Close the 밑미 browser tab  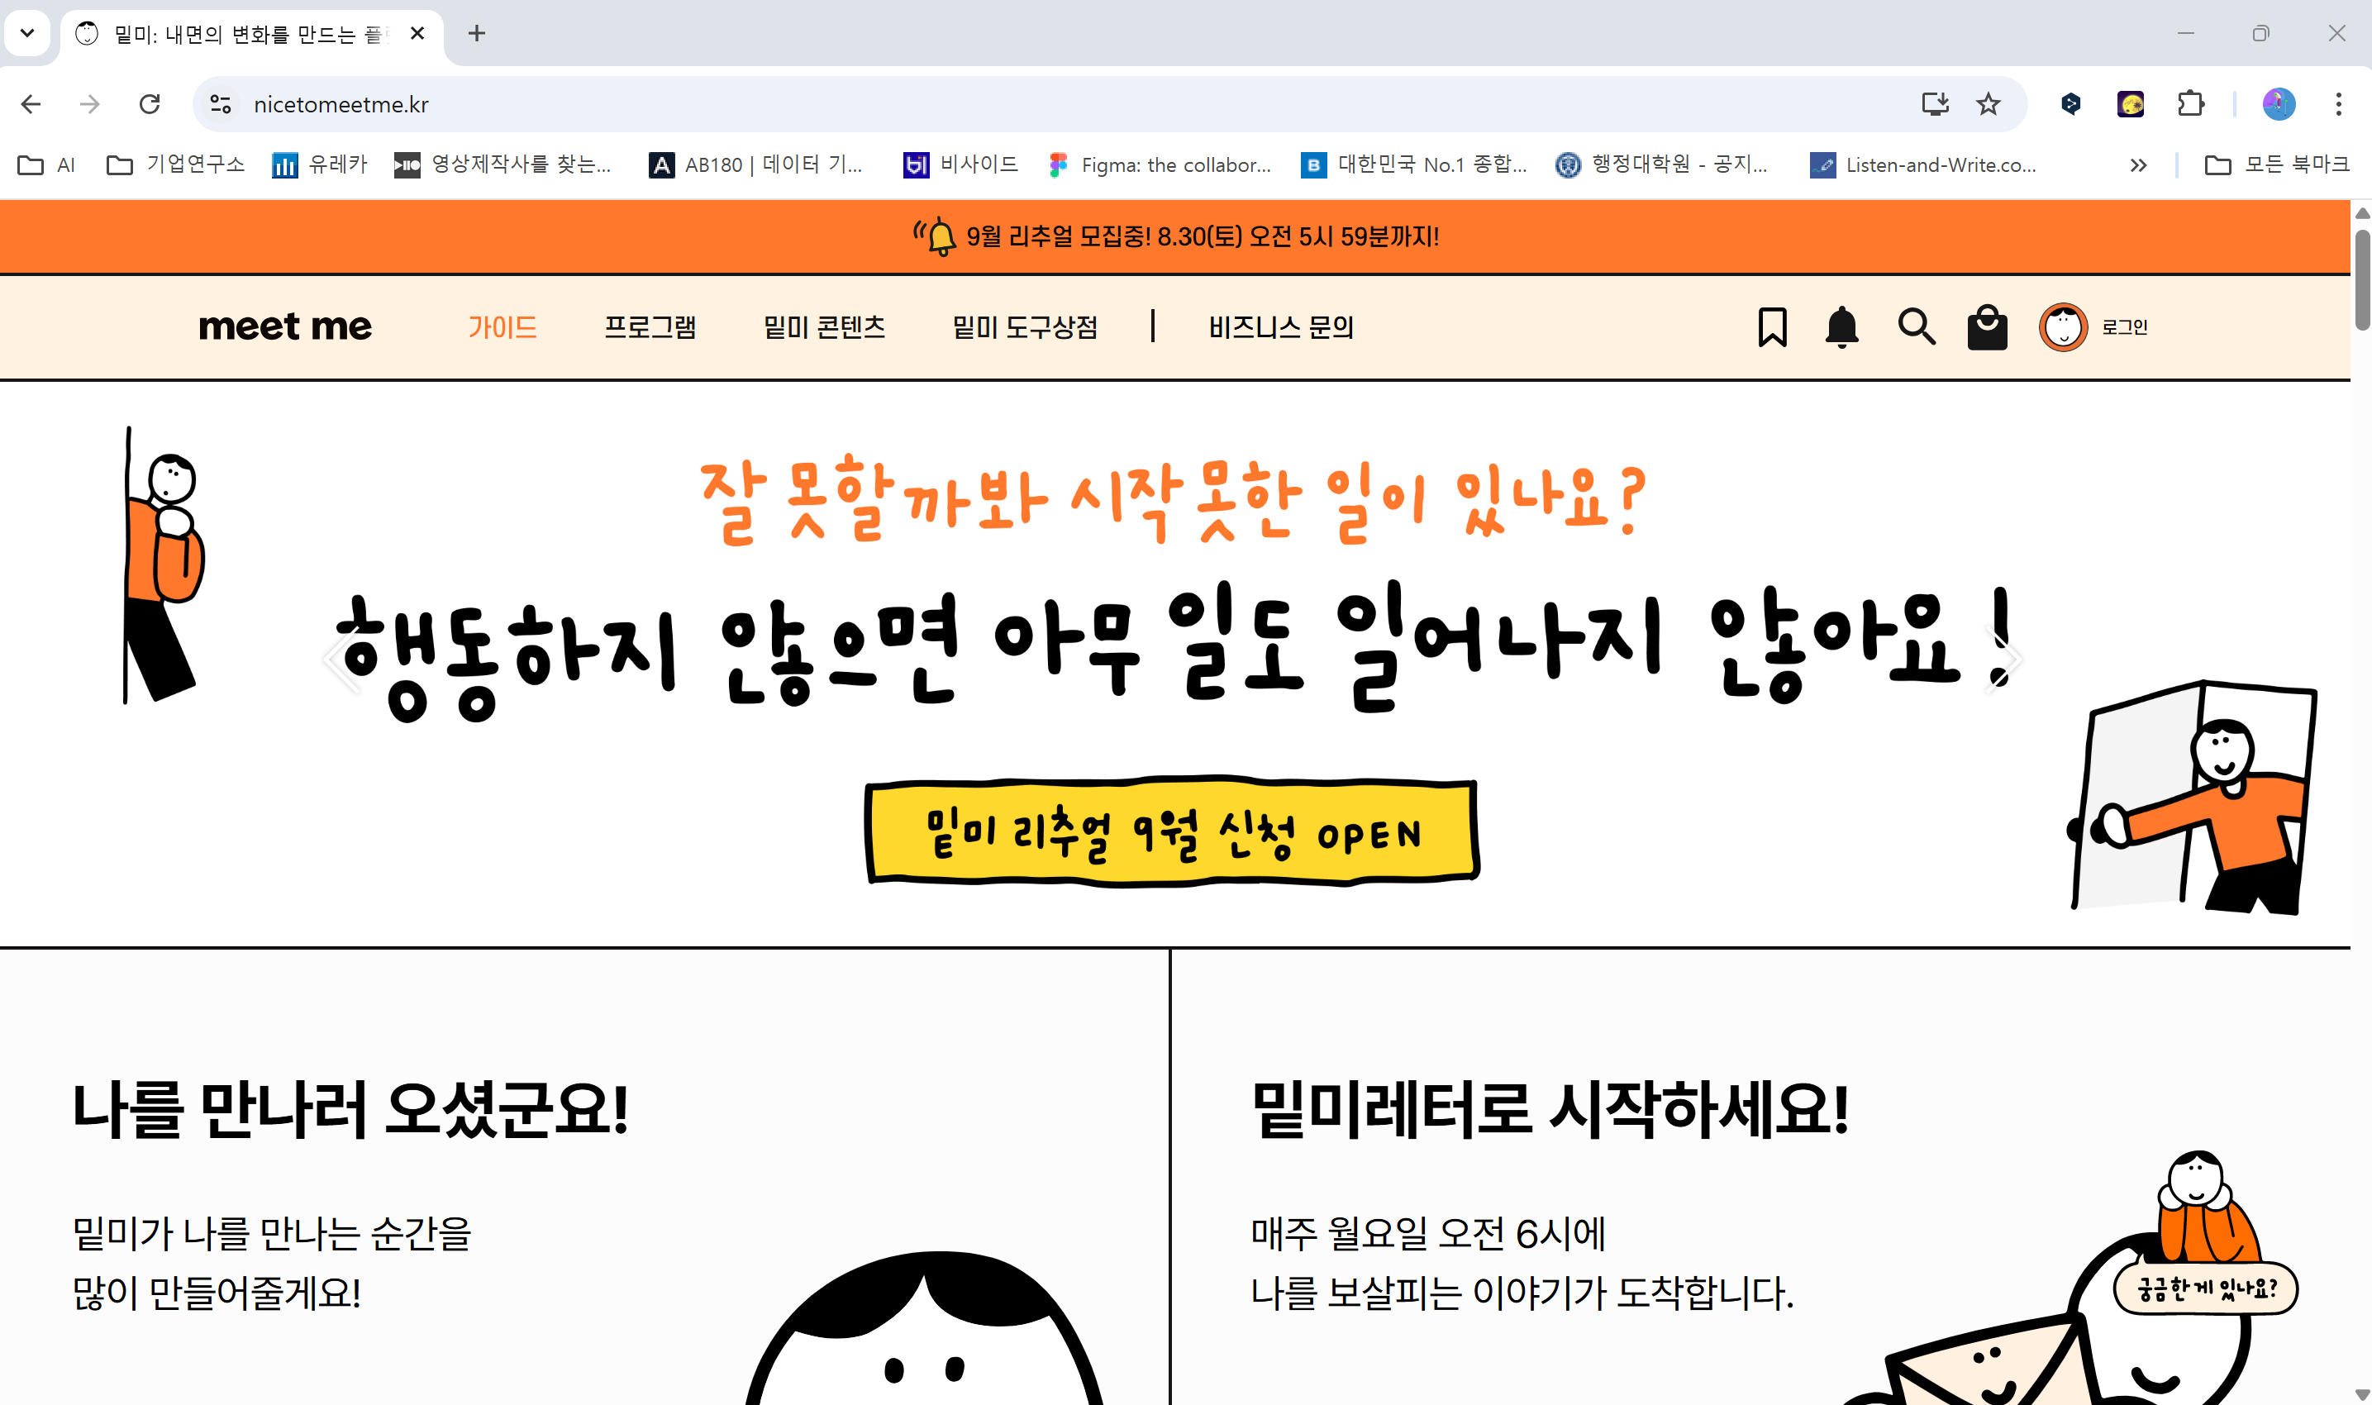tap(417, 33)
